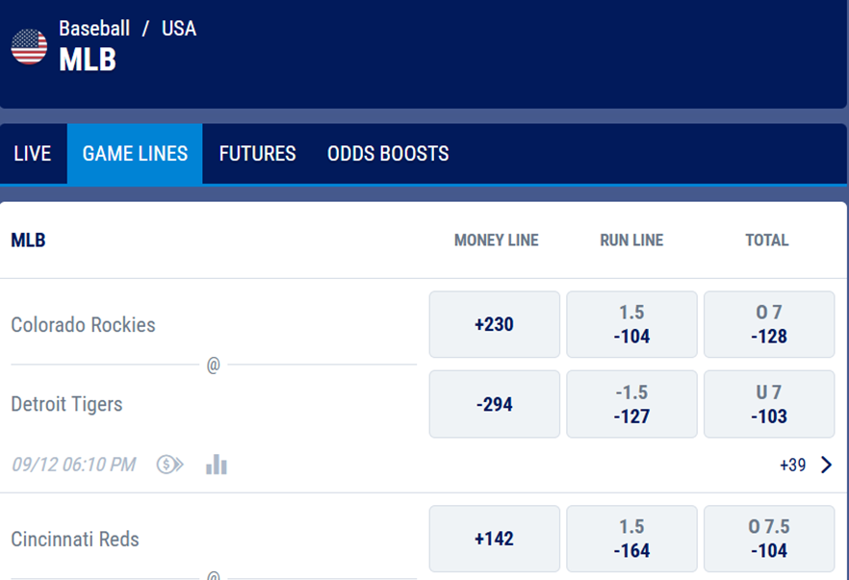This screenshot has width=849, height=580.
Task: Click the USA breadcrumb link
Action: click(179, 29)
